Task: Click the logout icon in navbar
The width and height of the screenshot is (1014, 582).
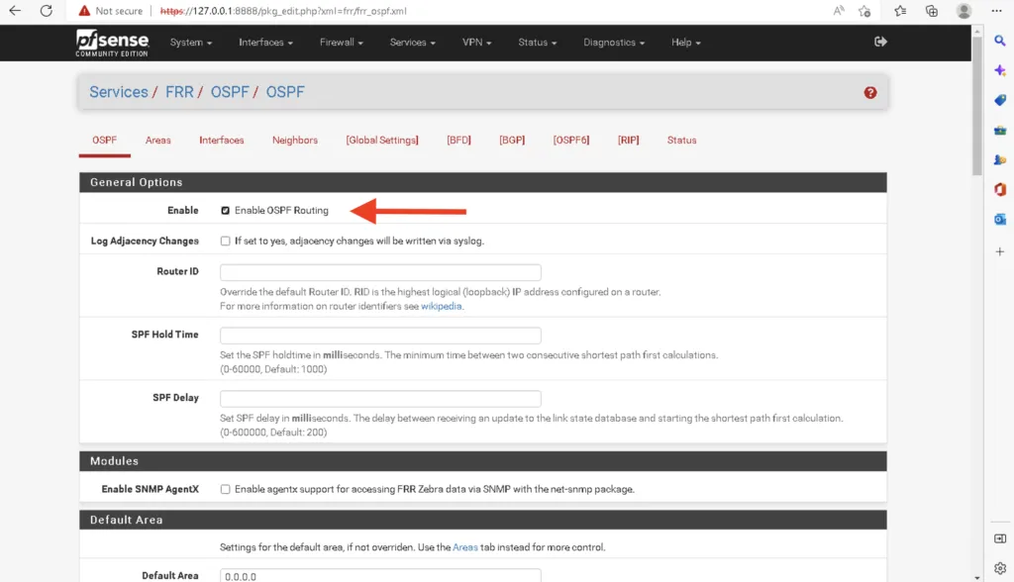Action: coord(880,42)
